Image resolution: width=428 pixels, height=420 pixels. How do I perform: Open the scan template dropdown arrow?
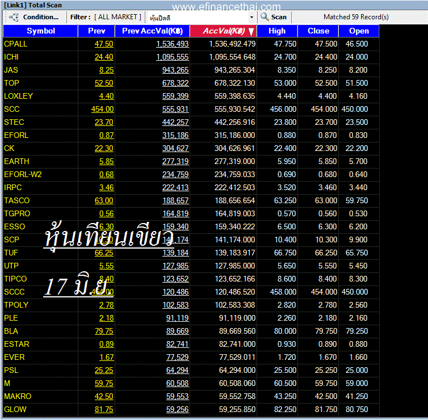251,17
